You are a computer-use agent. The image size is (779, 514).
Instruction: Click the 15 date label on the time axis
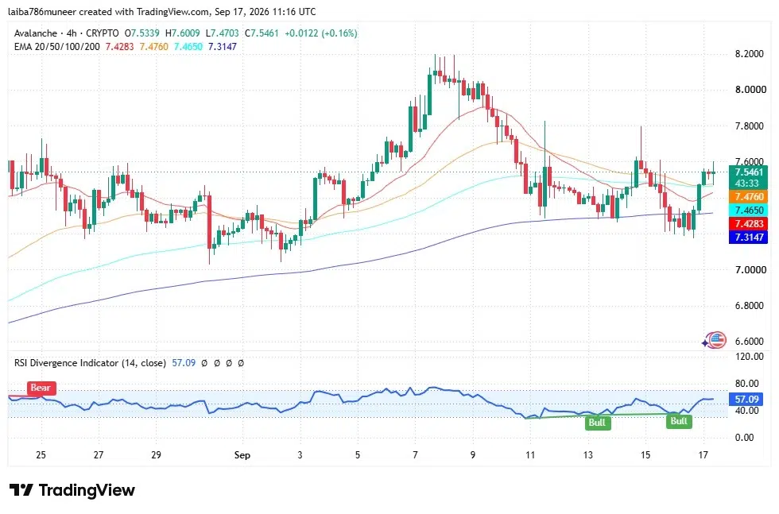(645, 455)
